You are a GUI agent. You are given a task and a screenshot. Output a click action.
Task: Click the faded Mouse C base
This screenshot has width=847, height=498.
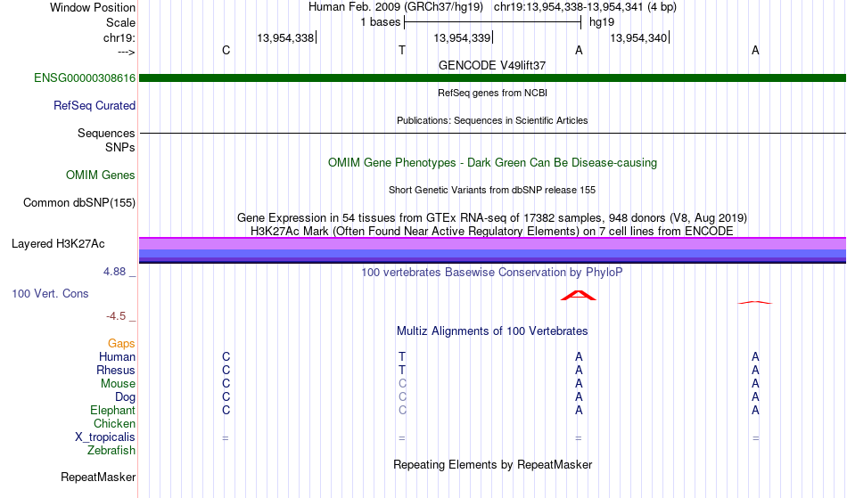(402, 384)
